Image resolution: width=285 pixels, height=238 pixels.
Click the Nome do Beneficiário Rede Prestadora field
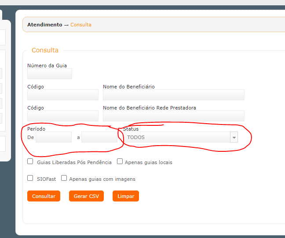pos(174,116)
